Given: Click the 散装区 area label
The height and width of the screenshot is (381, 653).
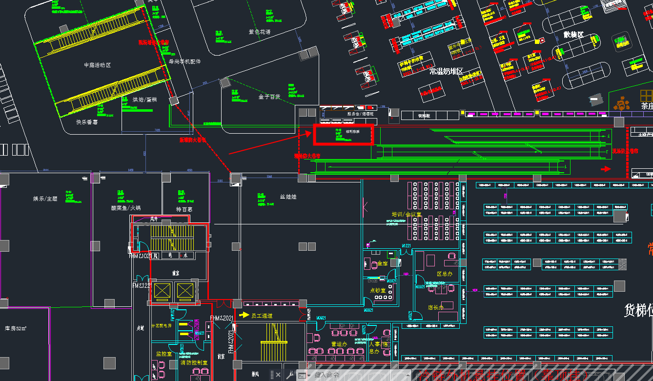Looking at the screenshot, I should click(x=573, y=35).
